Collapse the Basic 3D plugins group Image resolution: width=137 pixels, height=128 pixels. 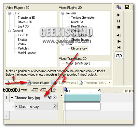pyautogui.click(x=9, y=13)
